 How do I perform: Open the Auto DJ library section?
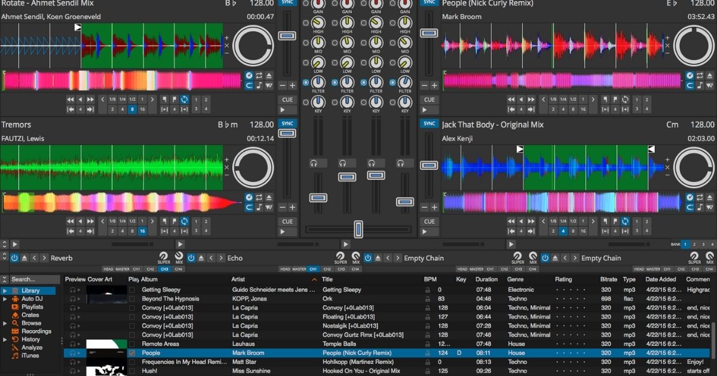33,300
